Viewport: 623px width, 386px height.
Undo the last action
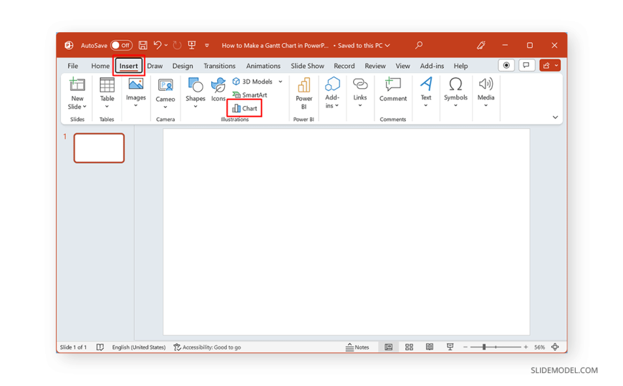tap(158, 45)
